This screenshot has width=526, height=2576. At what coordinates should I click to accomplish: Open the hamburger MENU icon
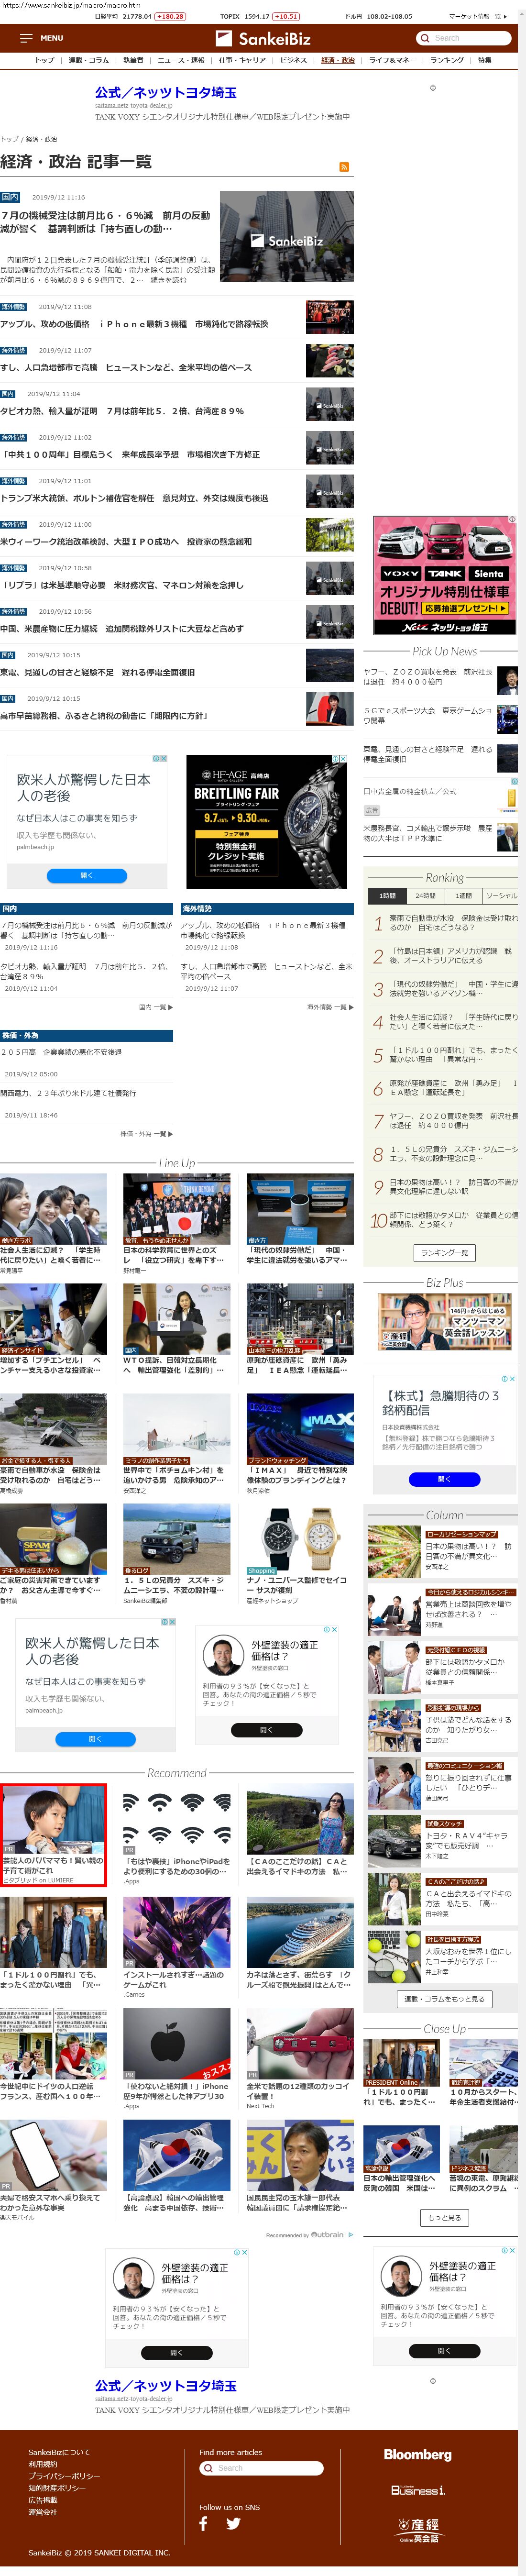[x=26, y=38]
